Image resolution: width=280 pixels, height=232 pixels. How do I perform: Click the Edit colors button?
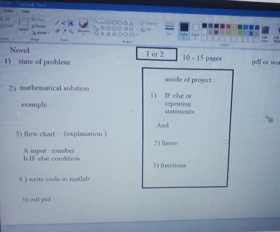pos(265,33)
